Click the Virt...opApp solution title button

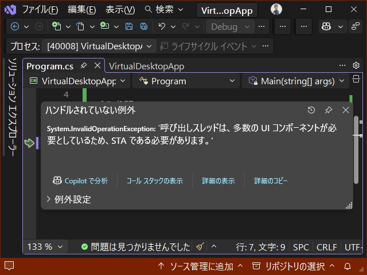click(227, 10)
